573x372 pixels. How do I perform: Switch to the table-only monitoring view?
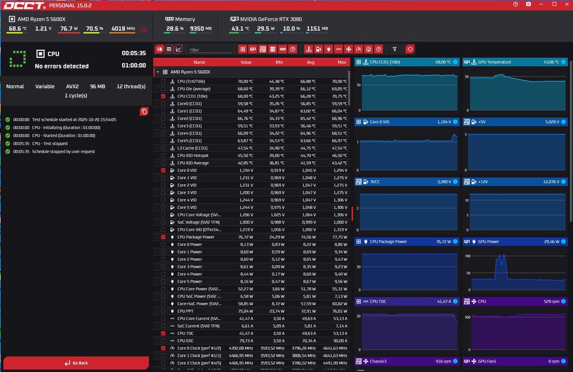(x=169, y=49)
